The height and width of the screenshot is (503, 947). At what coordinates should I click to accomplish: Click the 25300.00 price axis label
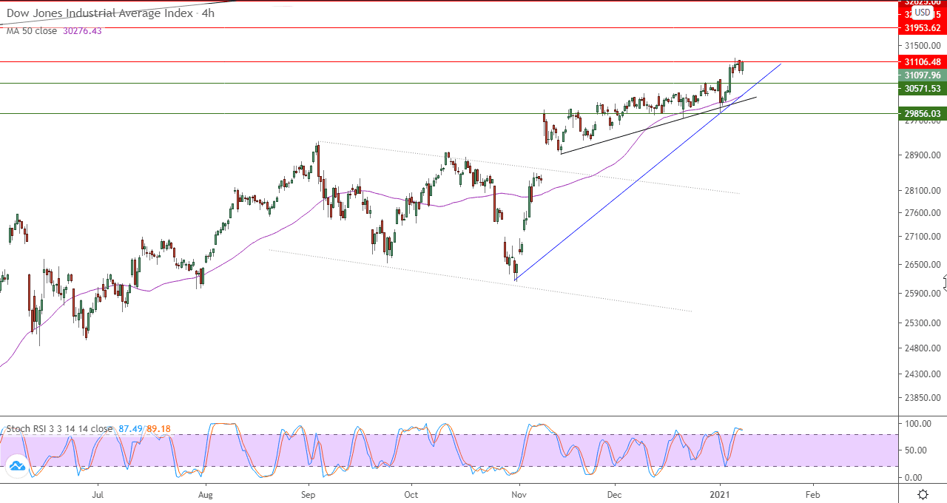(x=922, y=324)
